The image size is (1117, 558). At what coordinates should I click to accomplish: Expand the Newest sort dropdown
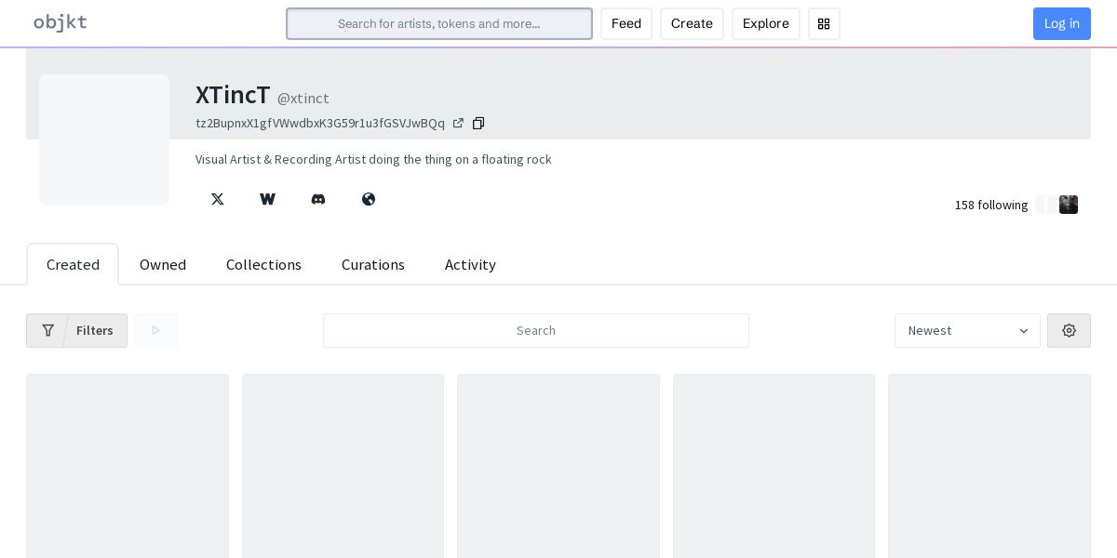pos(967,331)
